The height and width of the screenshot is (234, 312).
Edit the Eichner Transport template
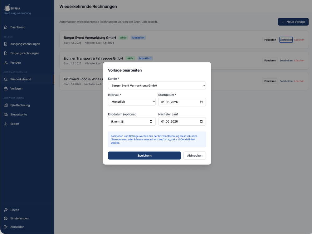pos(286,61)
